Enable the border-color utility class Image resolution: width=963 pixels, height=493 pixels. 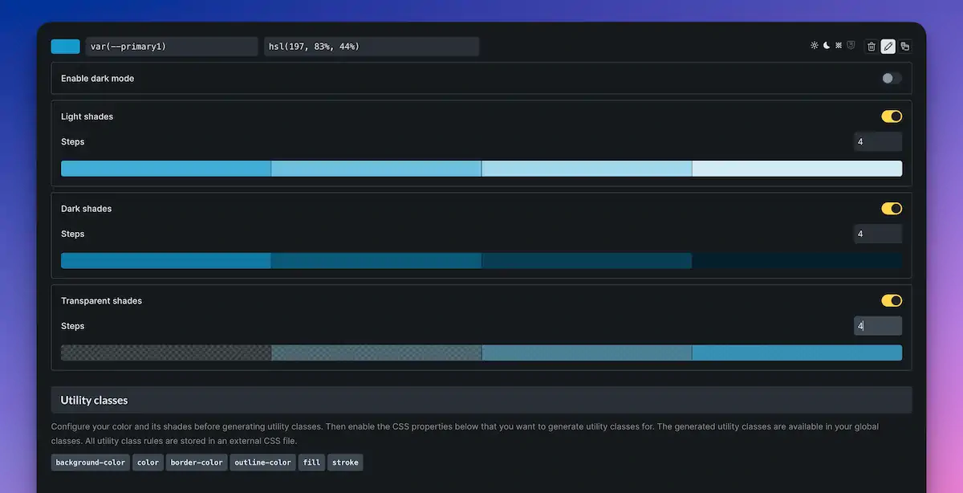(197, 462)
